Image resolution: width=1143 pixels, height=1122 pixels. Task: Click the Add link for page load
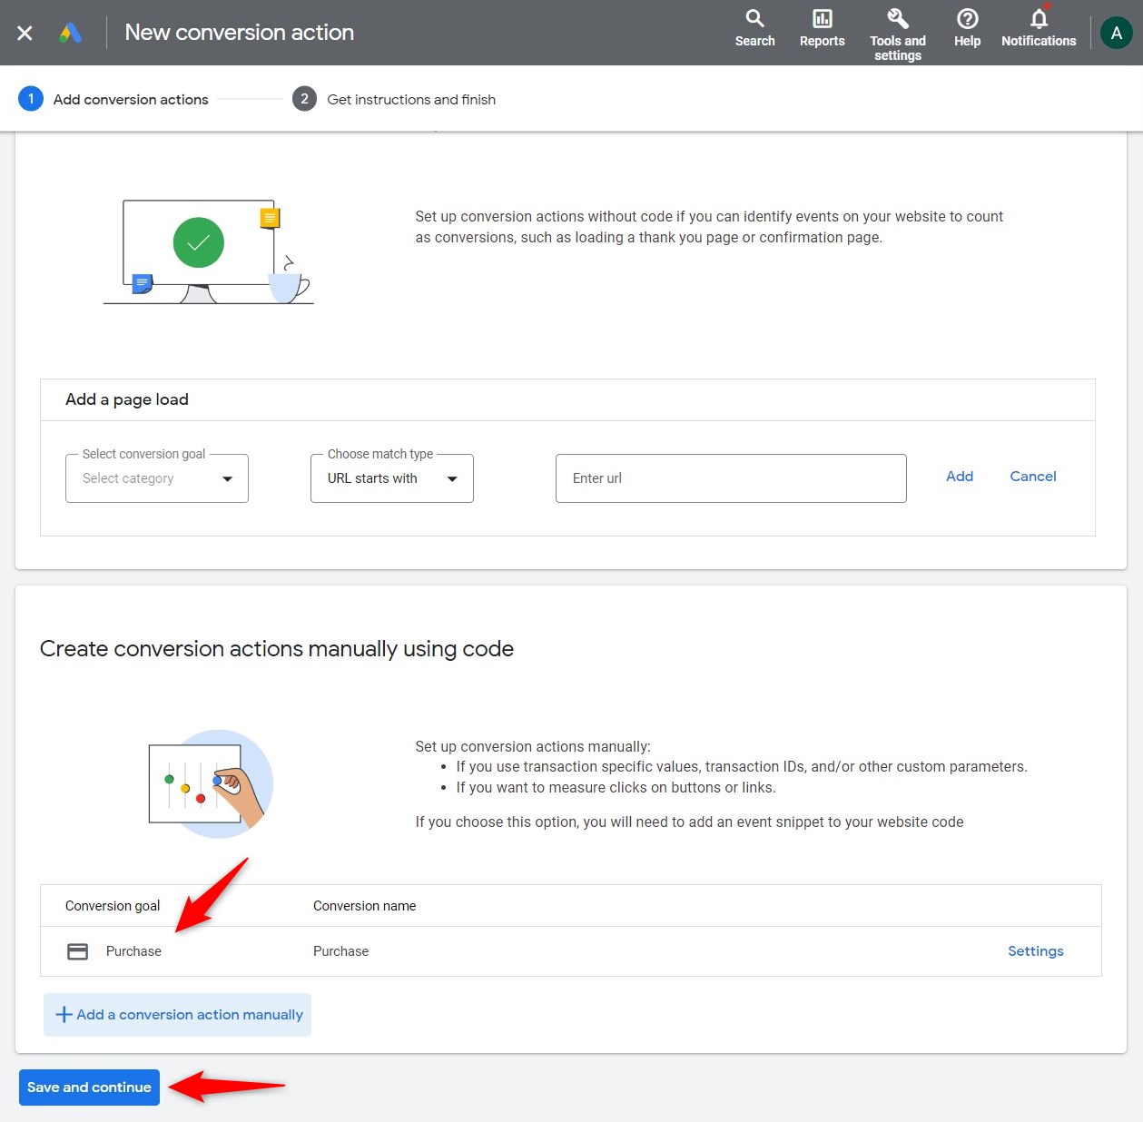coord(959,477)
